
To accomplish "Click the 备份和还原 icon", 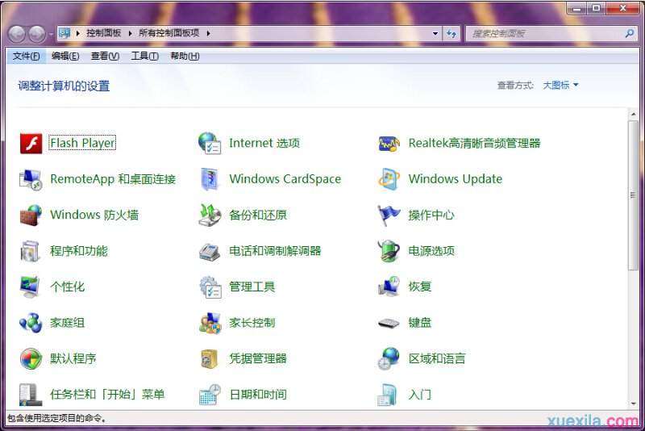I will click(x=210, y=215).
